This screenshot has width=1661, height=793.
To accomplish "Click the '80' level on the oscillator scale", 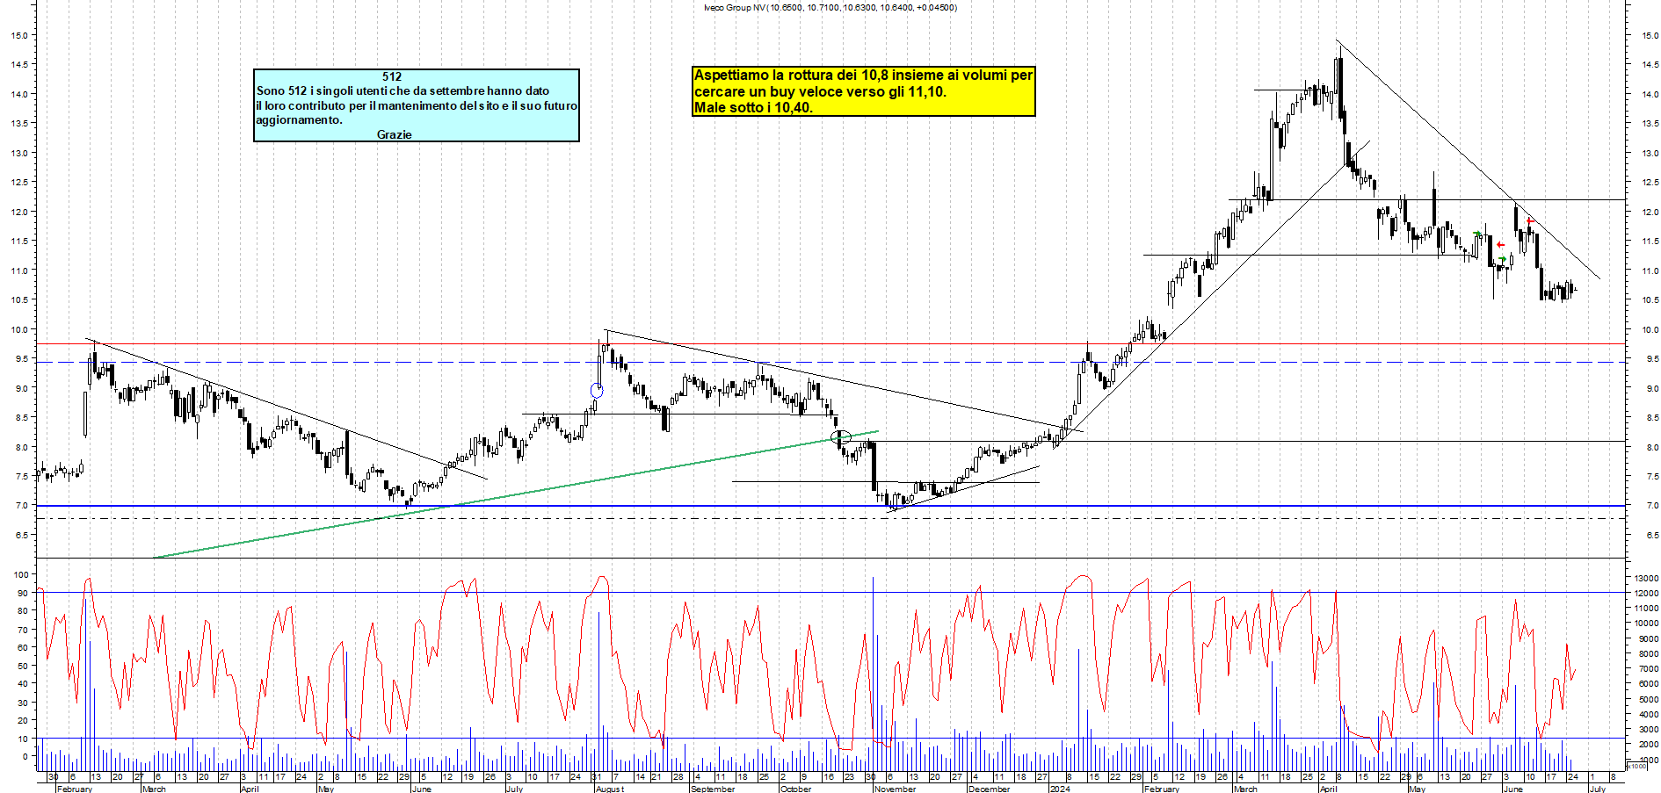I will [x=23, y=611].
